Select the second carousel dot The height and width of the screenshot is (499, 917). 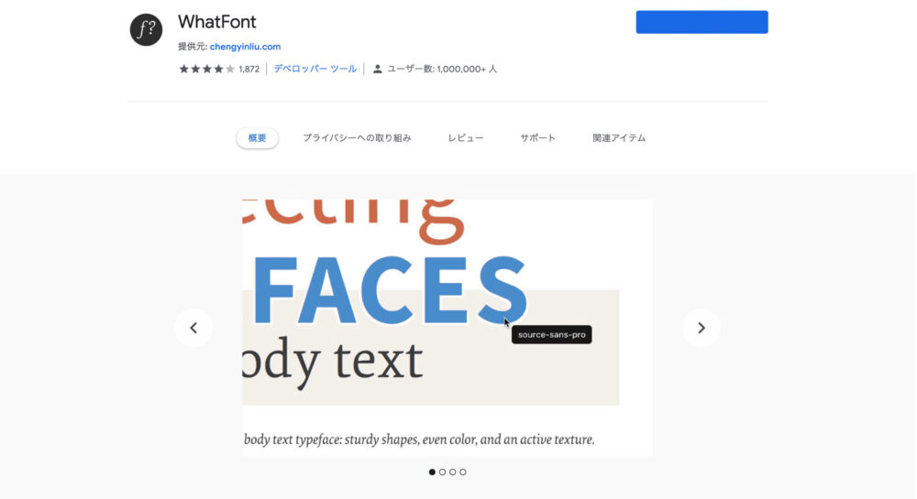442,472
